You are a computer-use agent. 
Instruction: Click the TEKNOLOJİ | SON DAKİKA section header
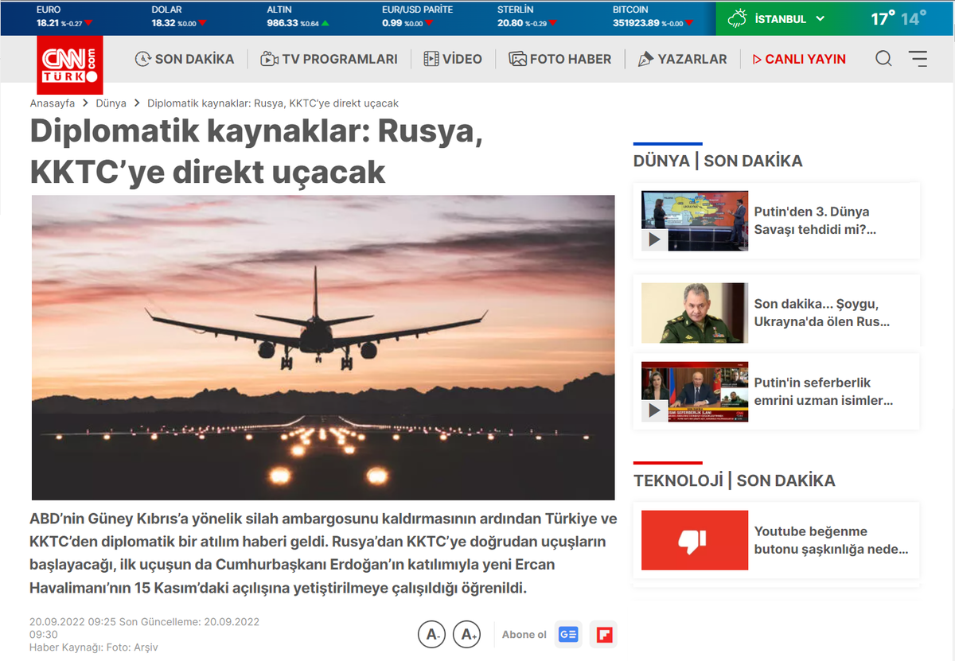pyautogui.click(x=735, y=480)
